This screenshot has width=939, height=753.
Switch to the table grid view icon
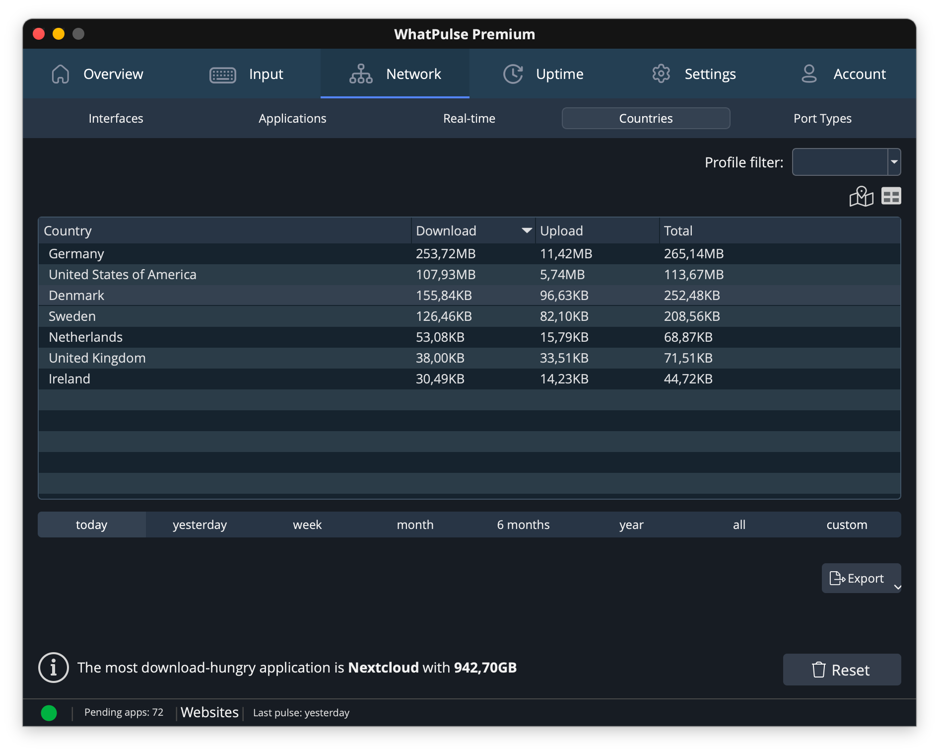pyautogui.click(x=891, y=196)
